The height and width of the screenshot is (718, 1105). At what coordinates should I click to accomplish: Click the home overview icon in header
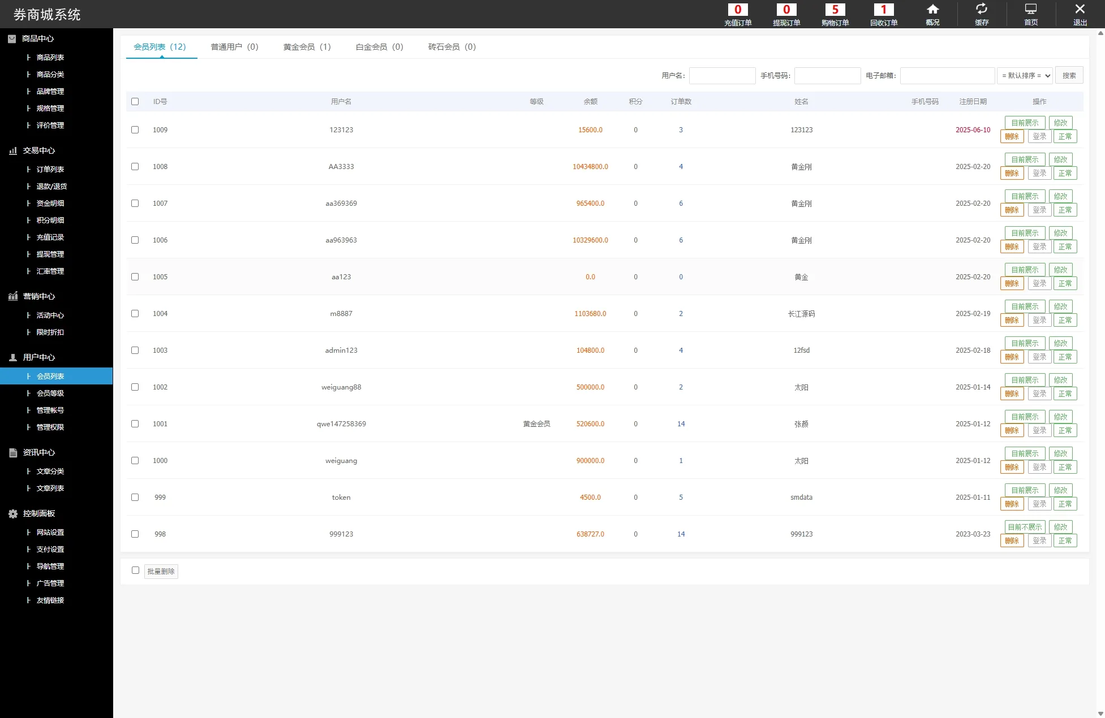[932, 10]
